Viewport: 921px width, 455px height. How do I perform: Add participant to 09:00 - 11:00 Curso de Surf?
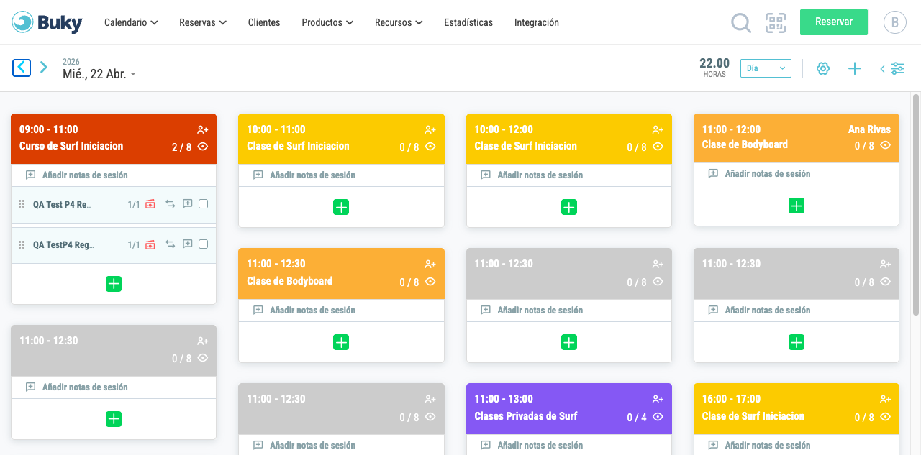click(203, 129)
